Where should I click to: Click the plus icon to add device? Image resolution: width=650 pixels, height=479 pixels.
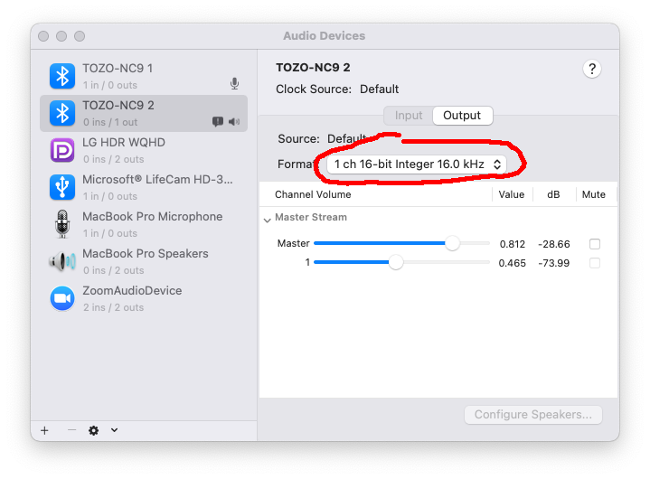coord(44,430)
